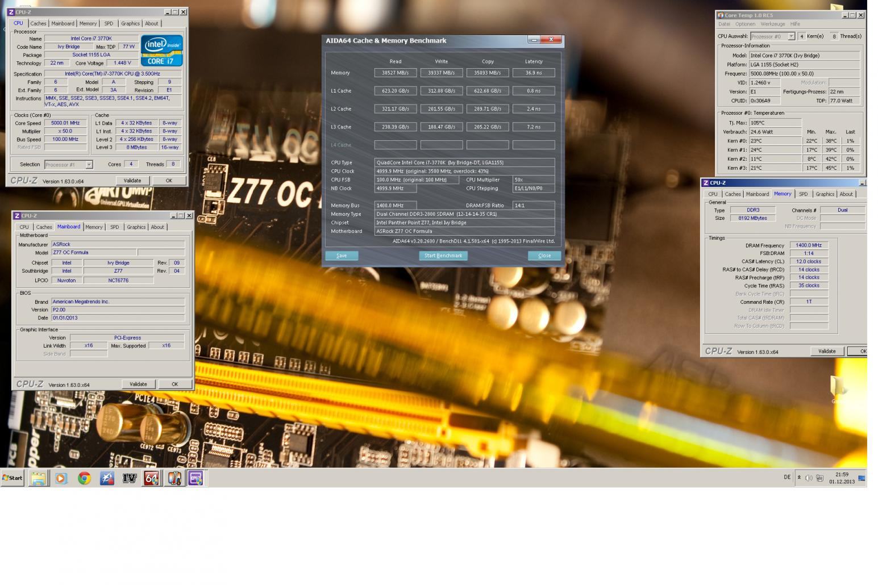This screenshot has height=585, width=878.
Task: Select CPU tab in the Mainboard CPU-Z window
Action: pyautogui.click(x=24, y=227)
